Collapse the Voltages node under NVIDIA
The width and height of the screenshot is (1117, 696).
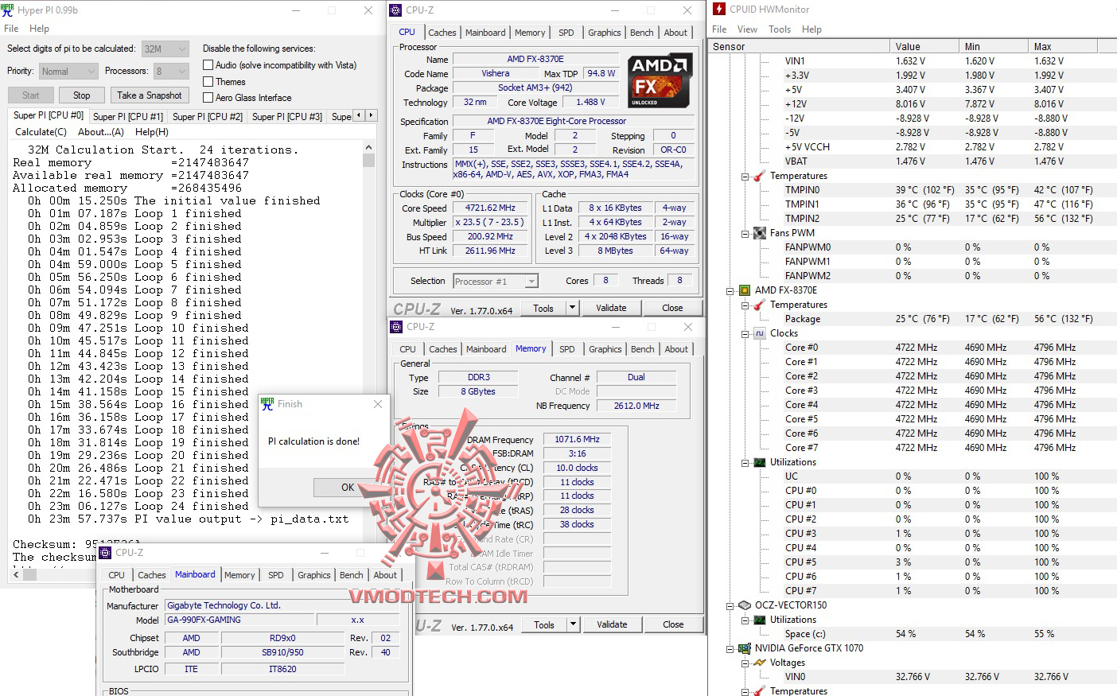[x=745, y=663]
